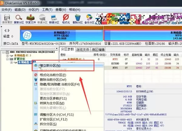
Task: Open the 帮助(H) menu
Action: (75, 10)
